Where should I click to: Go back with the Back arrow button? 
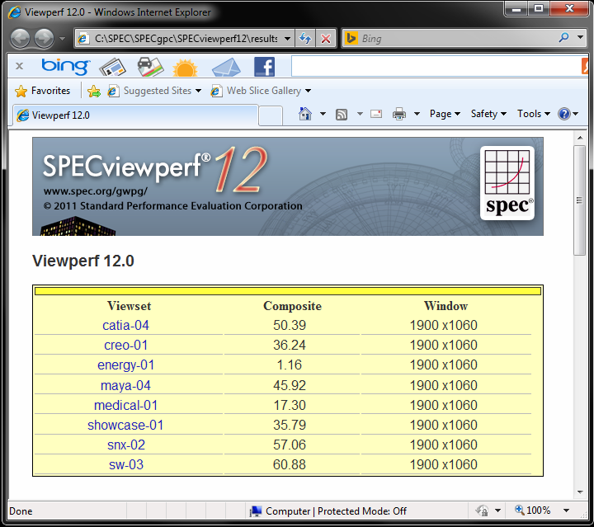[x=20, y=38]
